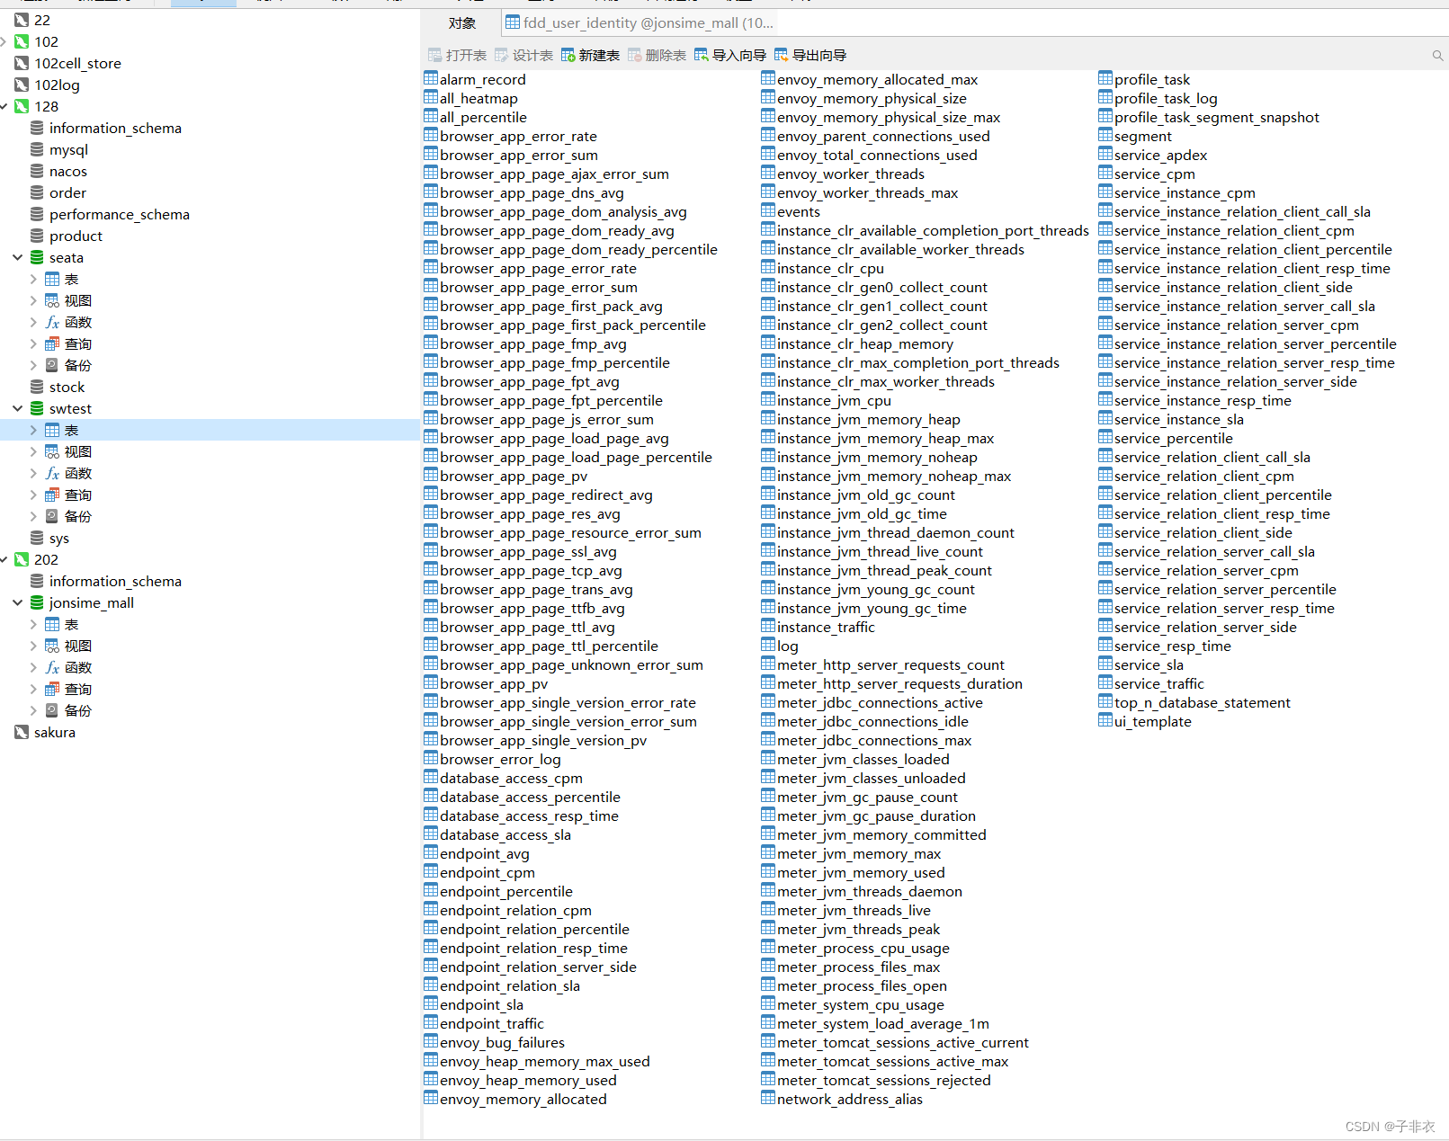Expand 表 under seata
Viewport: 1449px width, 1141px height.
pyautogui.click(x=33, y=279)
